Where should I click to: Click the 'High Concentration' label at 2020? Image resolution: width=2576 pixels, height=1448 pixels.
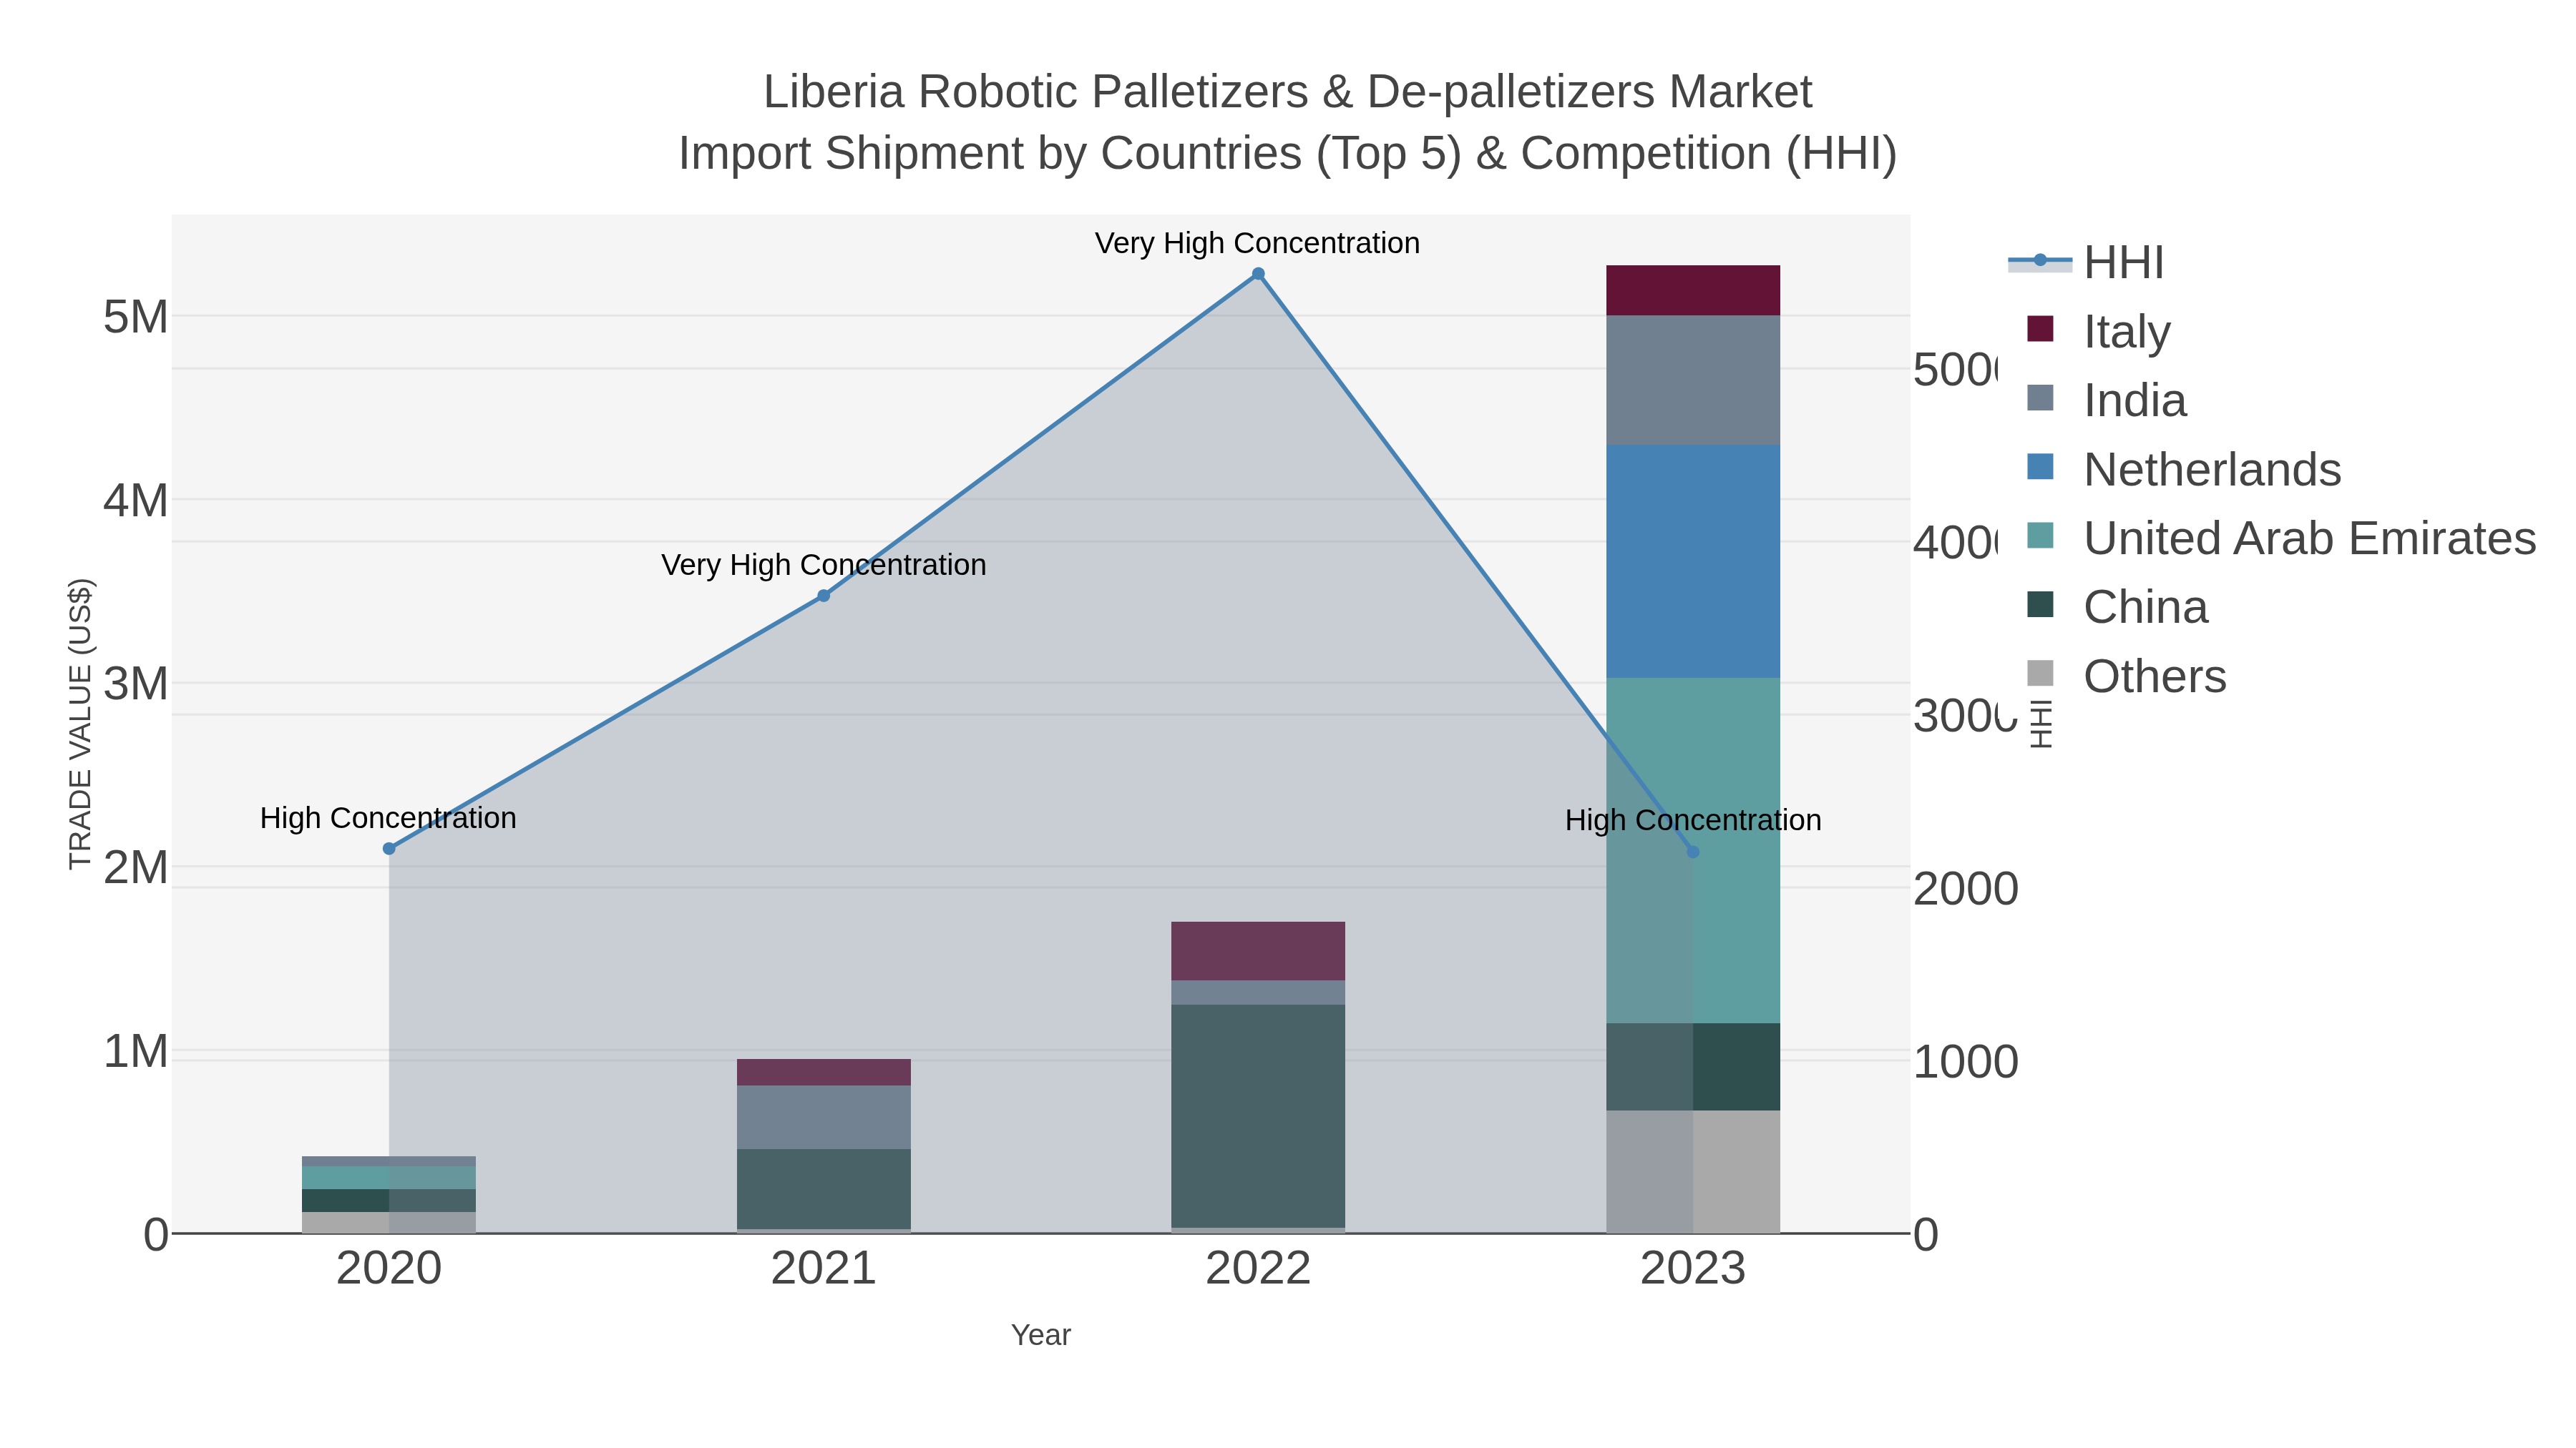(388, 817)
